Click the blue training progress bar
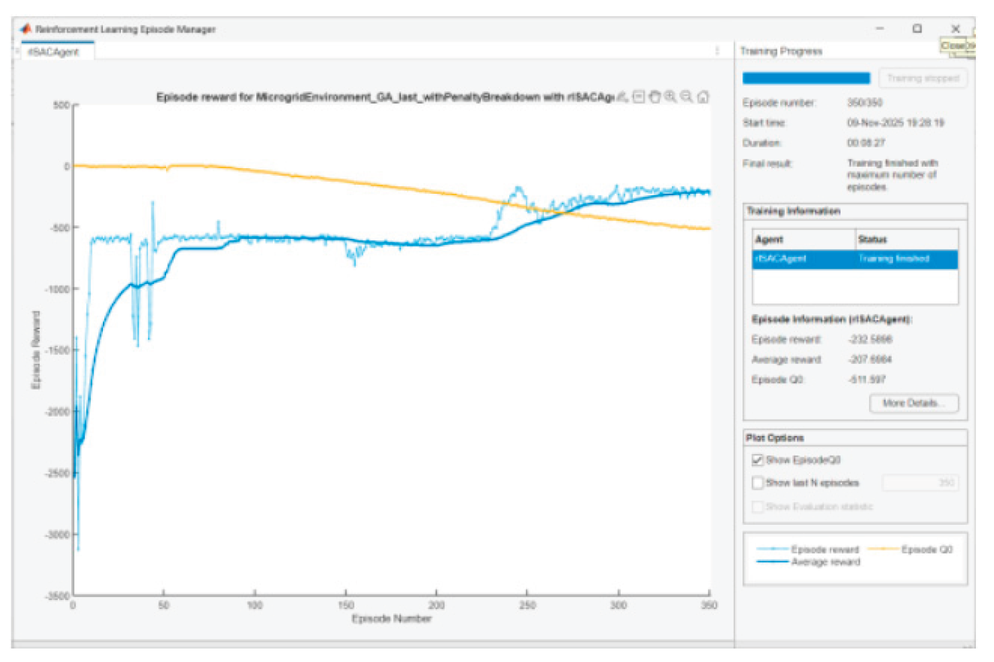 pyautogui.click(x=806, y=78)
